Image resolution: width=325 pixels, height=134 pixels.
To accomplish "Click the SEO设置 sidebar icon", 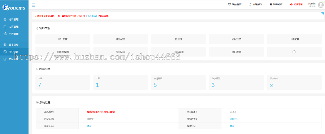I will pos(5,52).
